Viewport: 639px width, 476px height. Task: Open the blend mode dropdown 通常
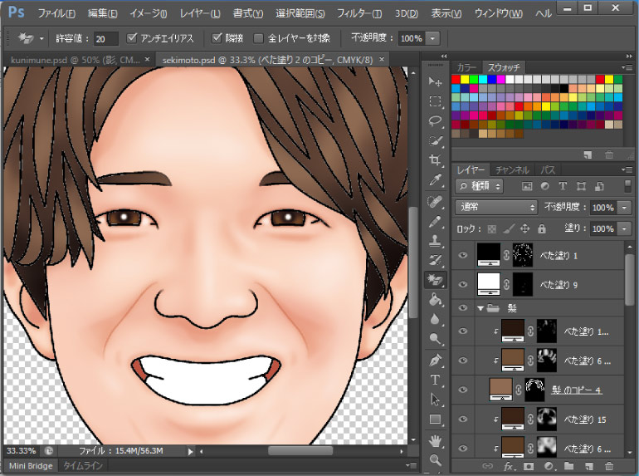496,207
